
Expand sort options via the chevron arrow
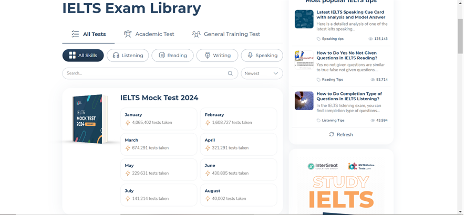tap(275, 73)
